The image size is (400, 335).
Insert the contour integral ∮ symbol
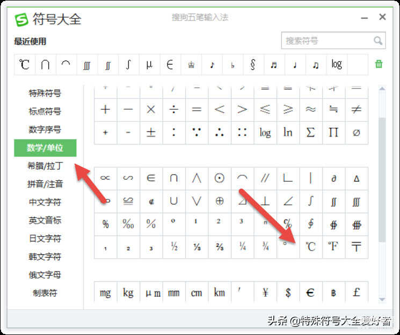[311, 224]
